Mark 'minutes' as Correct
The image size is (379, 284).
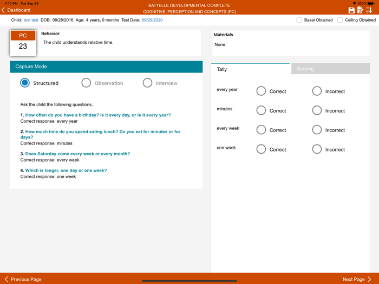[x=261, y=110]
